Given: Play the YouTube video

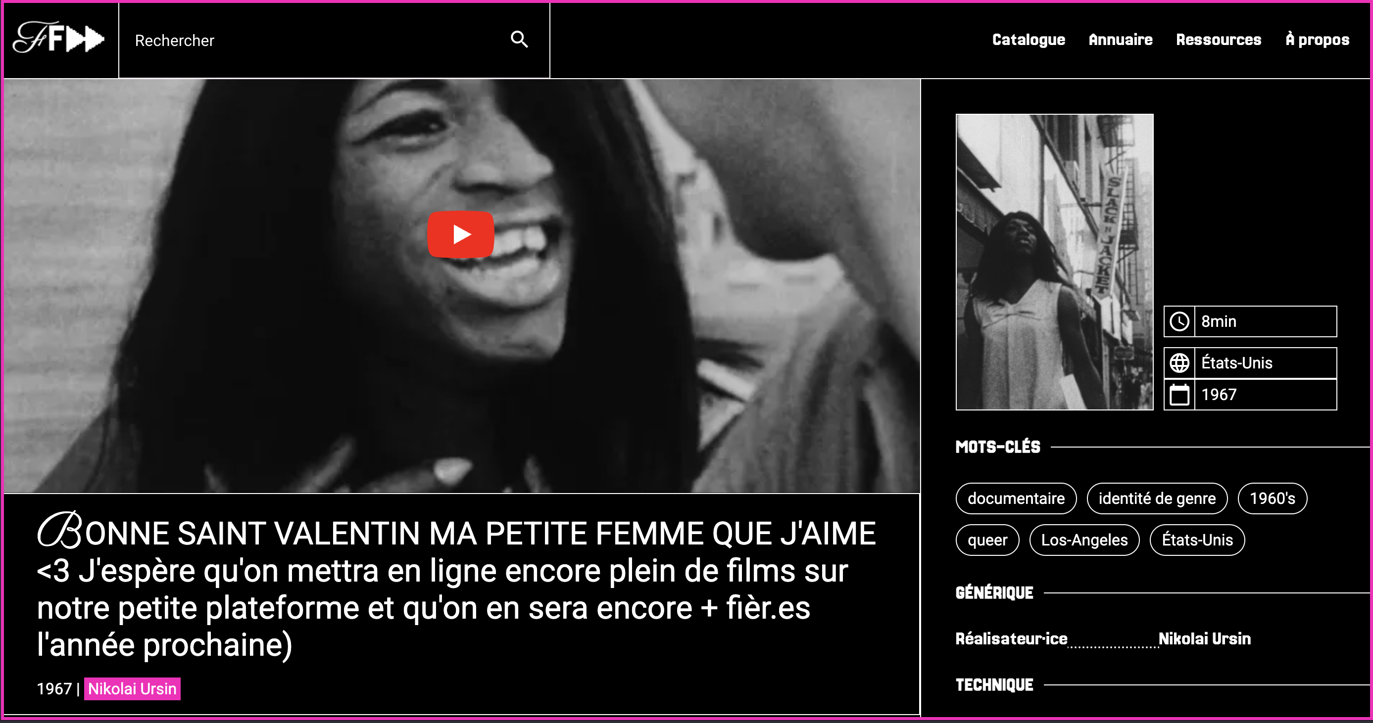Looking at the screenshot, I should coord(461,234).
